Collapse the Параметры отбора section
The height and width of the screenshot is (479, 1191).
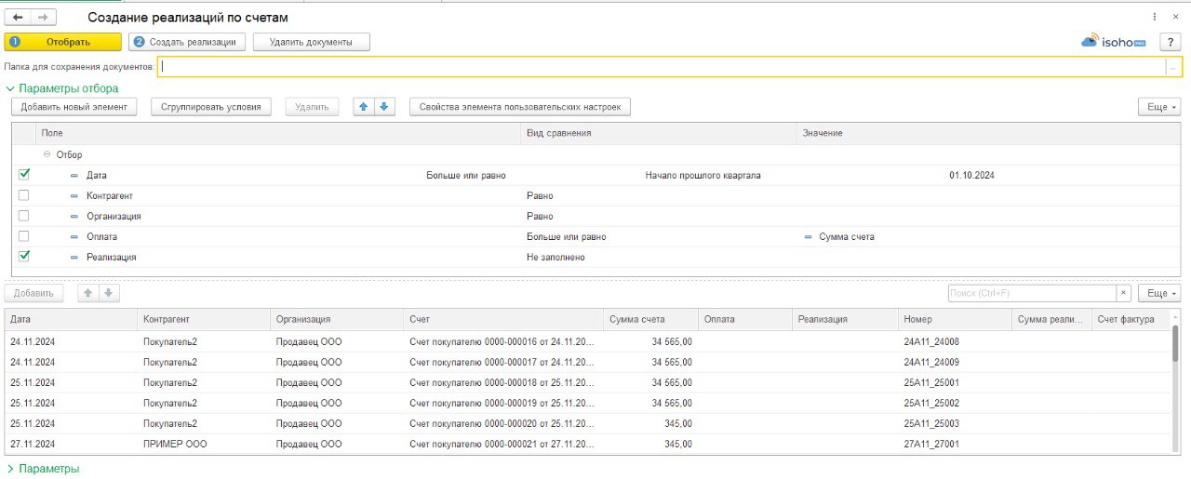coord(62,88)
